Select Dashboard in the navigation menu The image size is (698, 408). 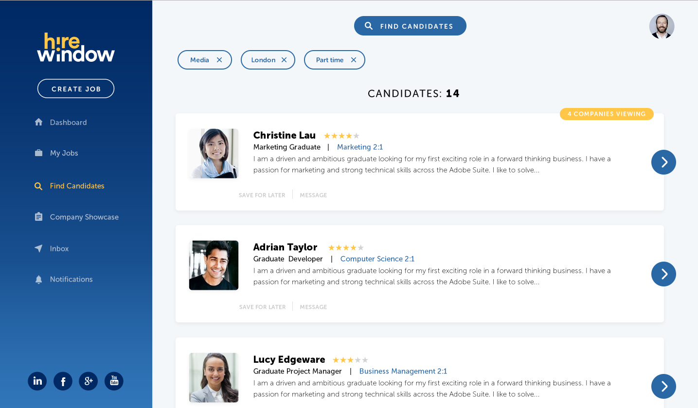click(68, 122)
